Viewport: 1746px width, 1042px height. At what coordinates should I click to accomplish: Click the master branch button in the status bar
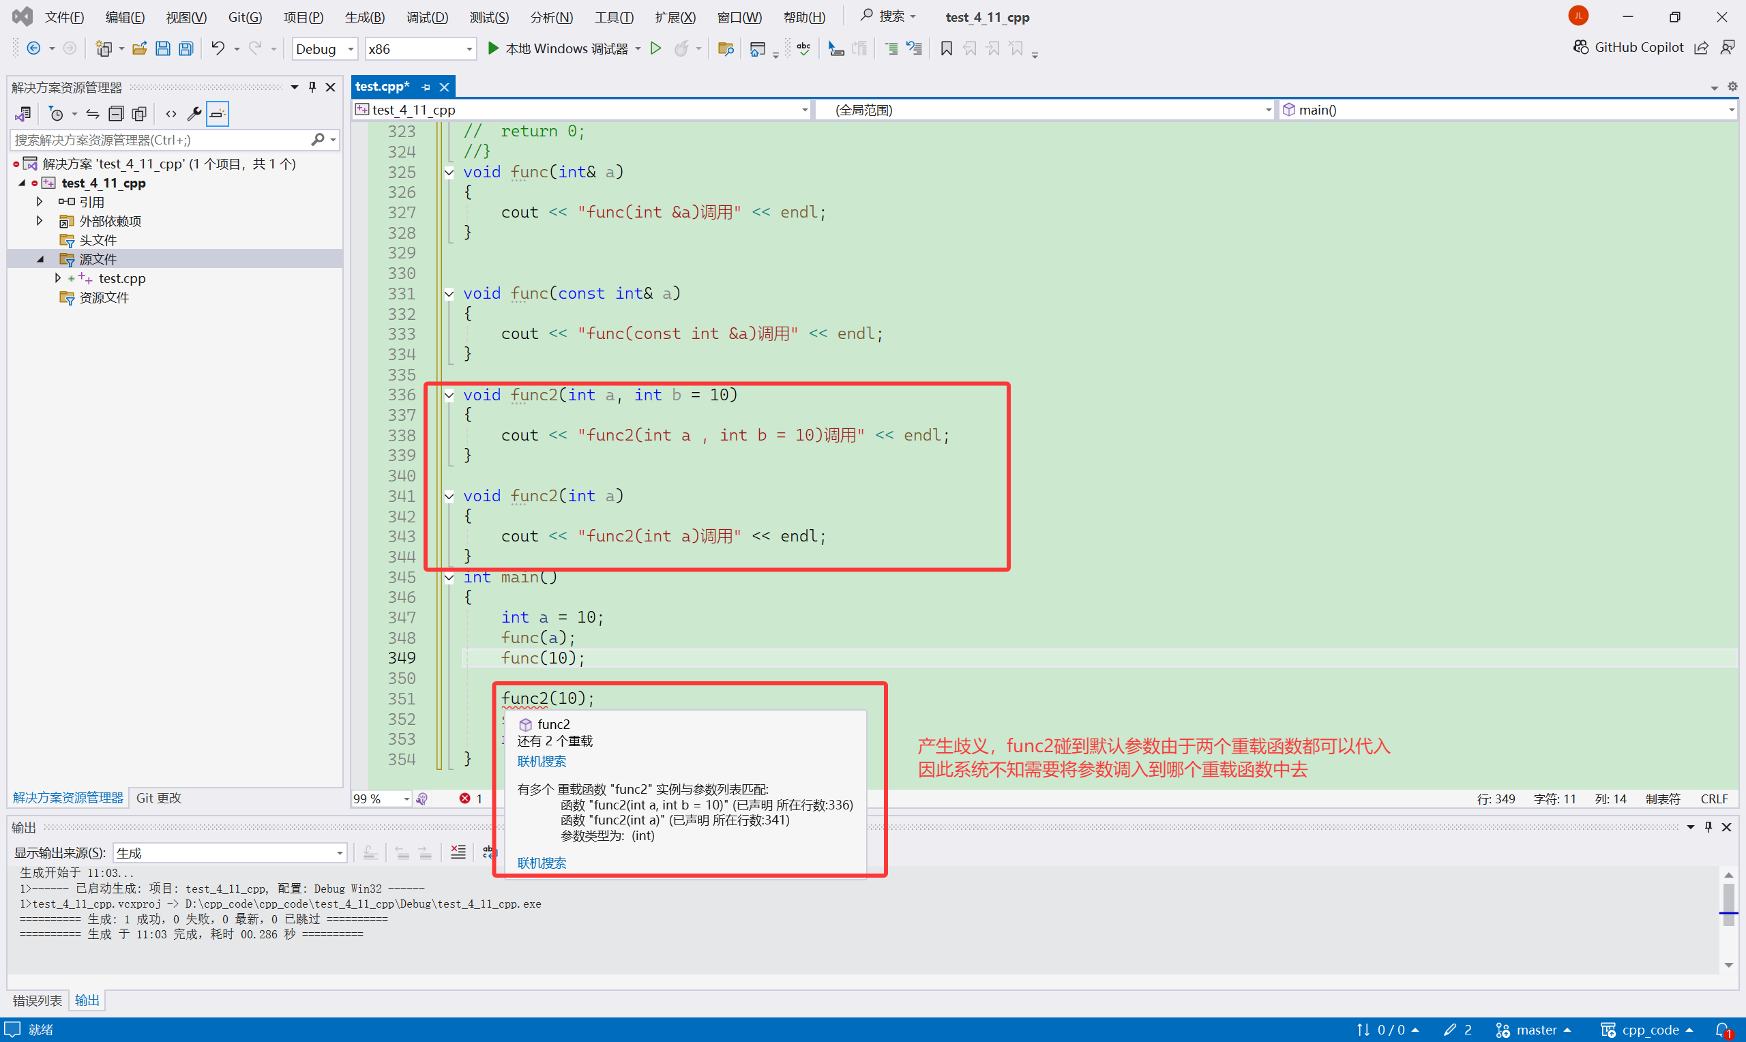[1534, 1029]
